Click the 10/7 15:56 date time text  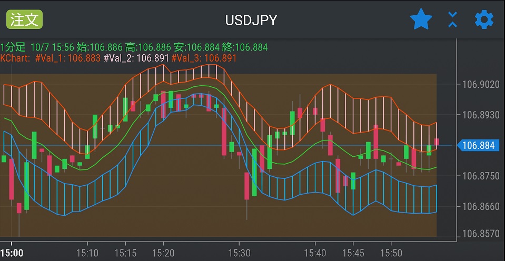(52, 48)
